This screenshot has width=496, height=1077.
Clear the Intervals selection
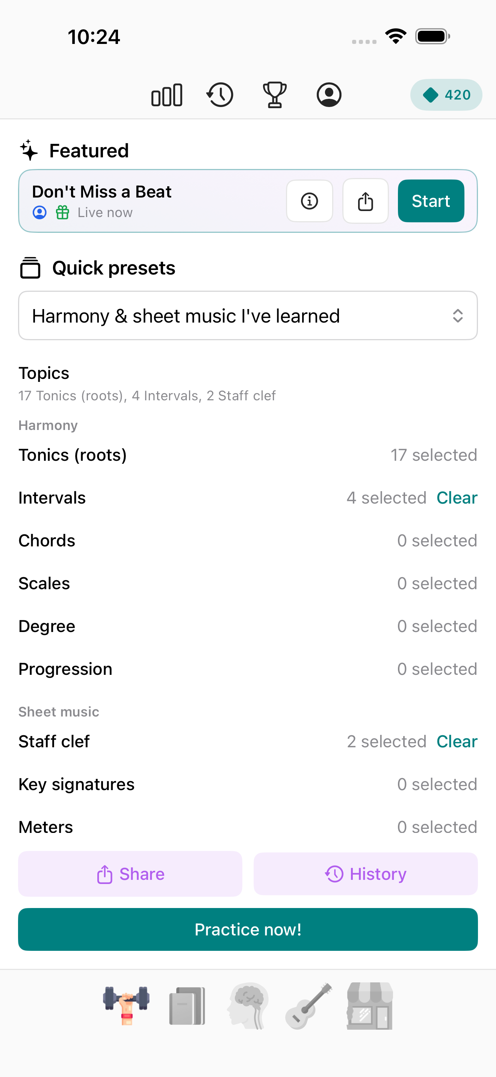coord(457,498)
